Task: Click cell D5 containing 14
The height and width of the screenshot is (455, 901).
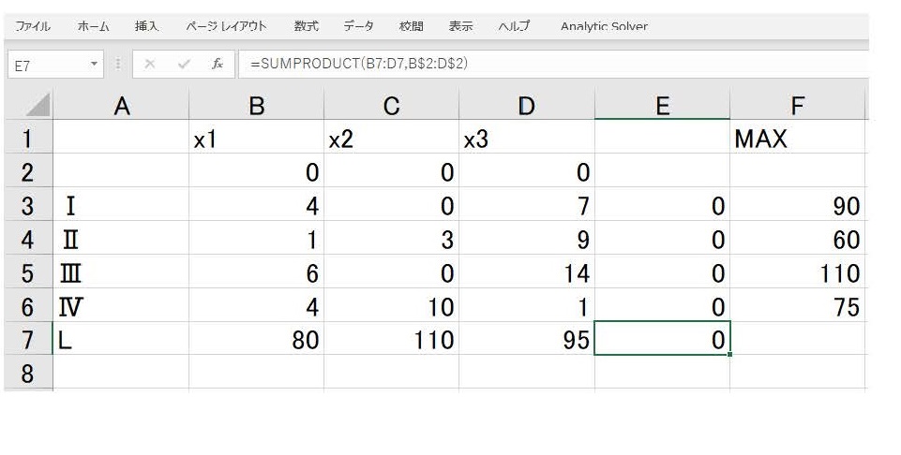Action: [x=526, y=273]
